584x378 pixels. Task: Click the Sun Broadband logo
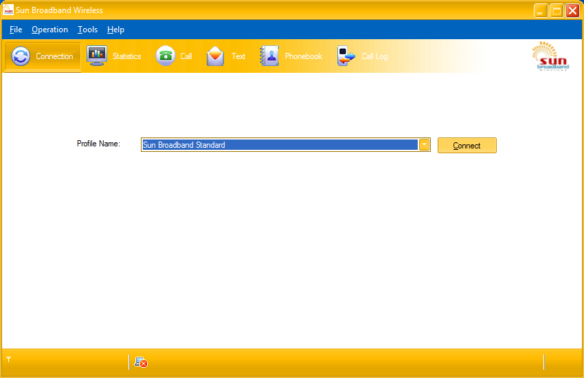coord(550,56)
